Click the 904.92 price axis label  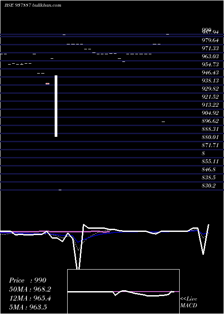pyautogui.click(x=210, y=113)
